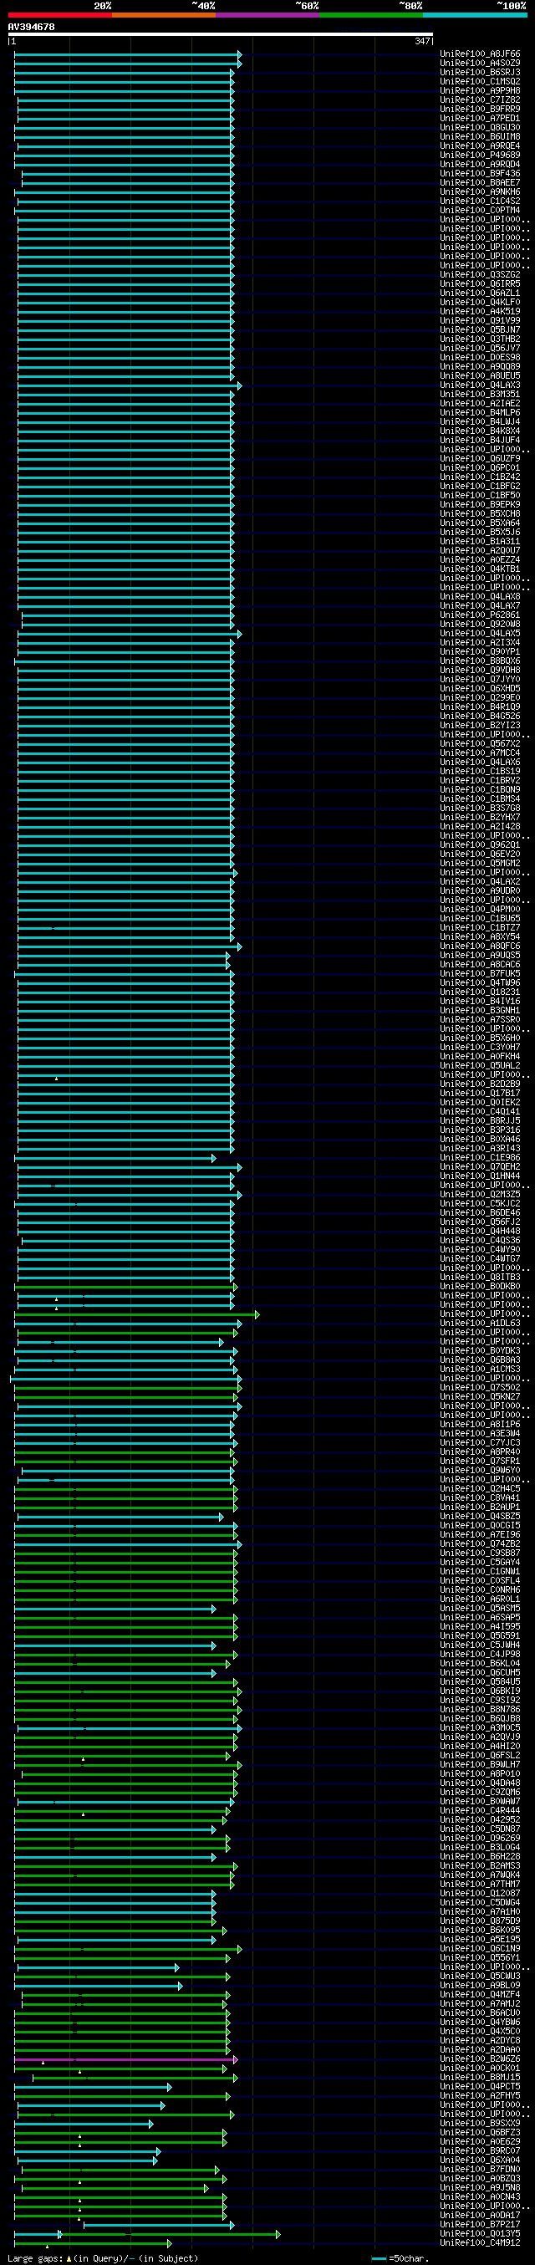
Task: Select hit UniRef100_Q2M3Z5
Action: tap(480, 1195)
